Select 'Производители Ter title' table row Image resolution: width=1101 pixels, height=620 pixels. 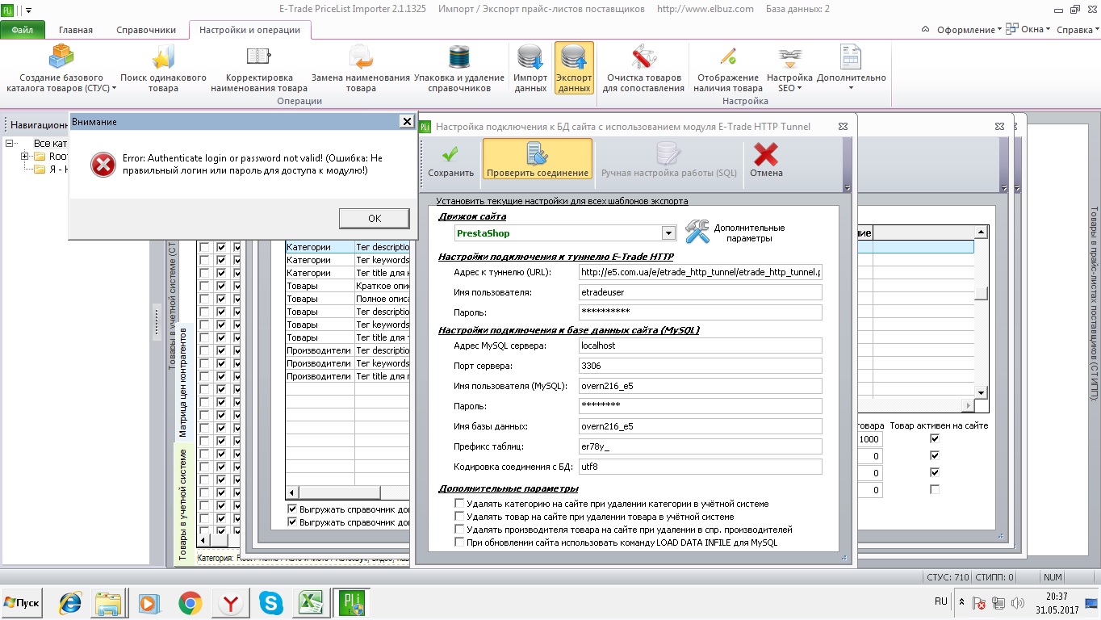(x=348, y=376)
